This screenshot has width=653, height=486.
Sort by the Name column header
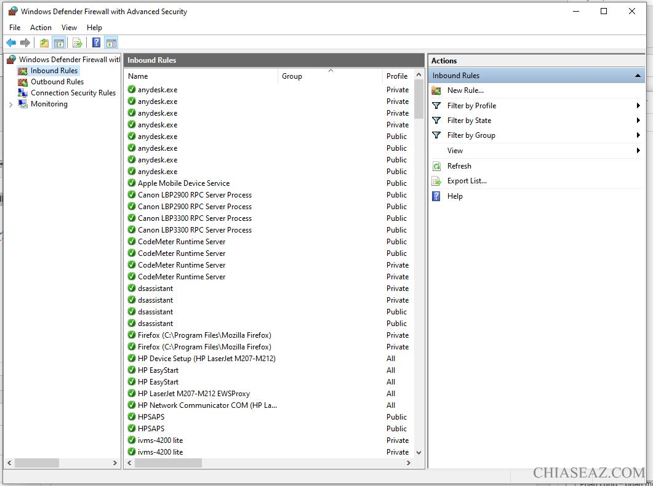pos(201,76)
